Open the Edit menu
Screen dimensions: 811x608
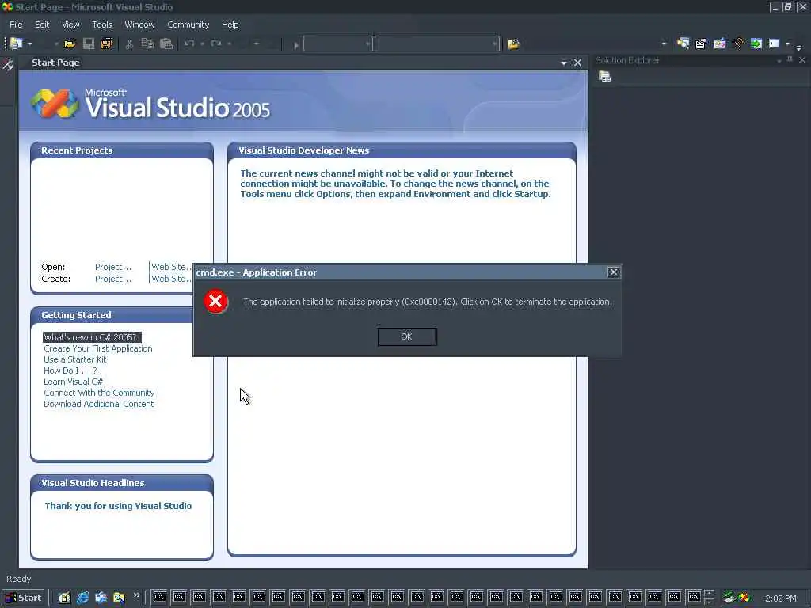pyautogui.click(x=42, y=25)
